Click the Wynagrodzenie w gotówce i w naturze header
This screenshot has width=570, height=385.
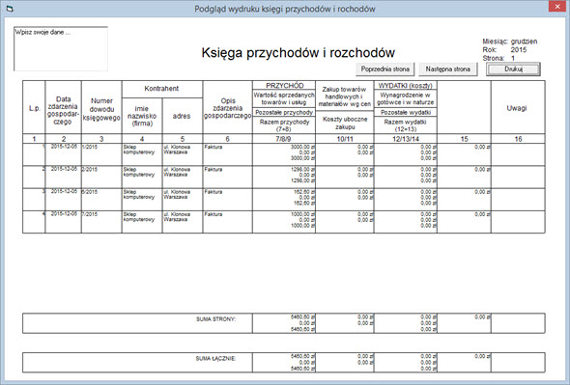[406, 98]
